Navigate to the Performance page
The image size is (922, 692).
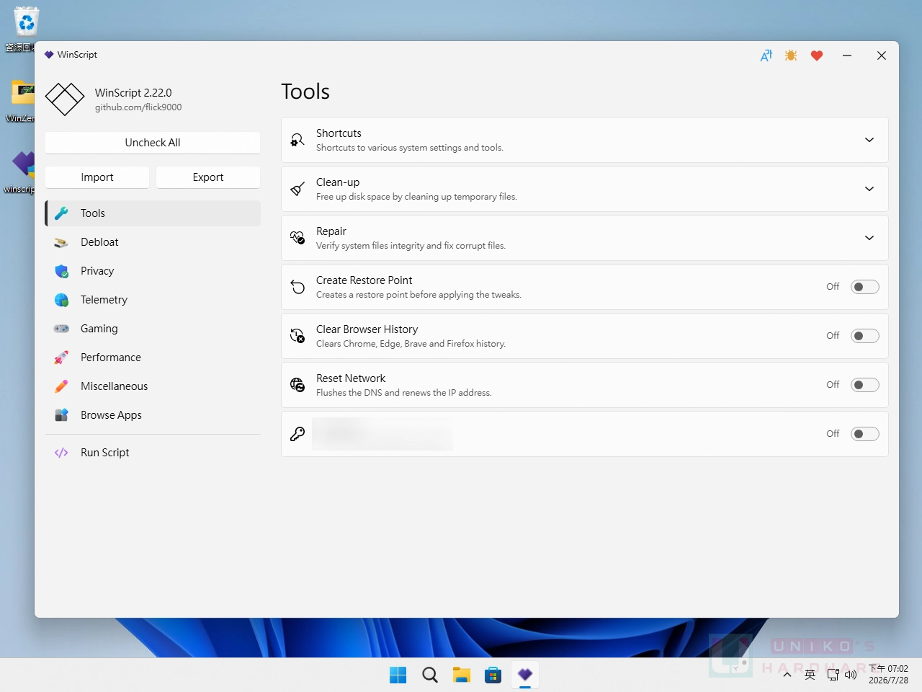point(153,358)
